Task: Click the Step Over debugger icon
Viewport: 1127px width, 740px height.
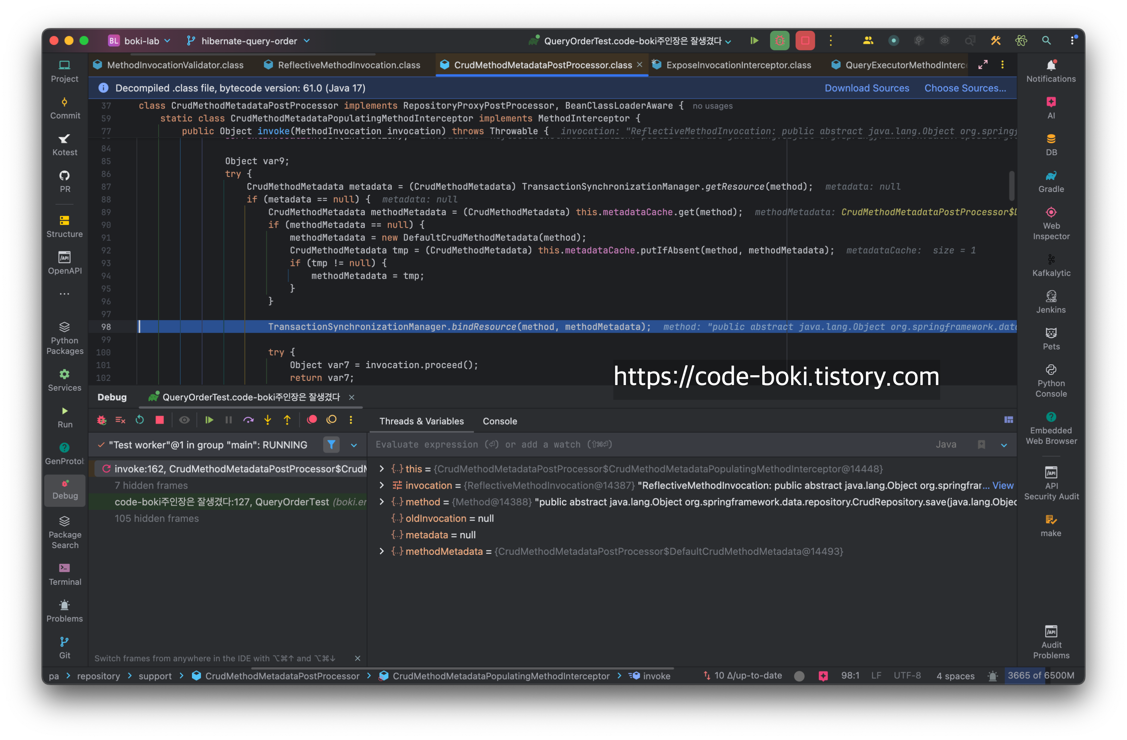Action: tap(248, 420)
